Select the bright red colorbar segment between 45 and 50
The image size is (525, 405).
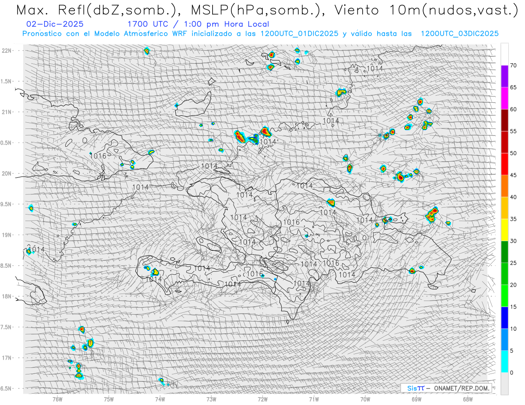[504, 164]
